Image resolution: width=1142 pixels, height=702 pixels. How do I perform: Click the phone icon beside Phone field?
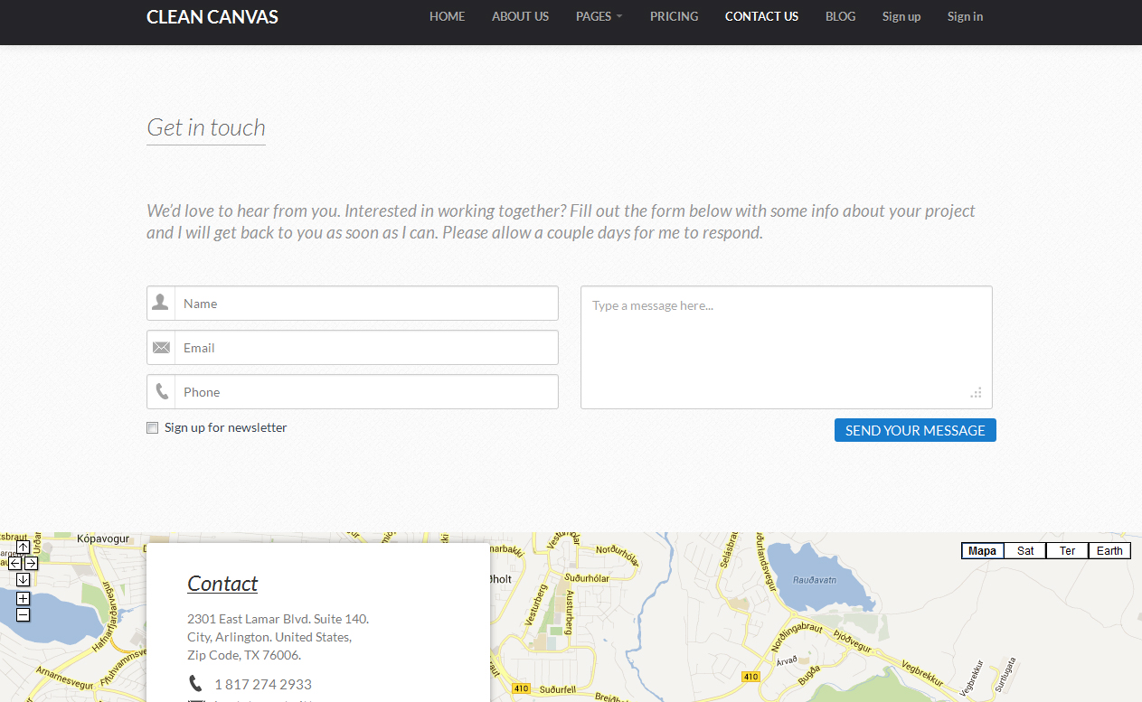pos(161,391)
